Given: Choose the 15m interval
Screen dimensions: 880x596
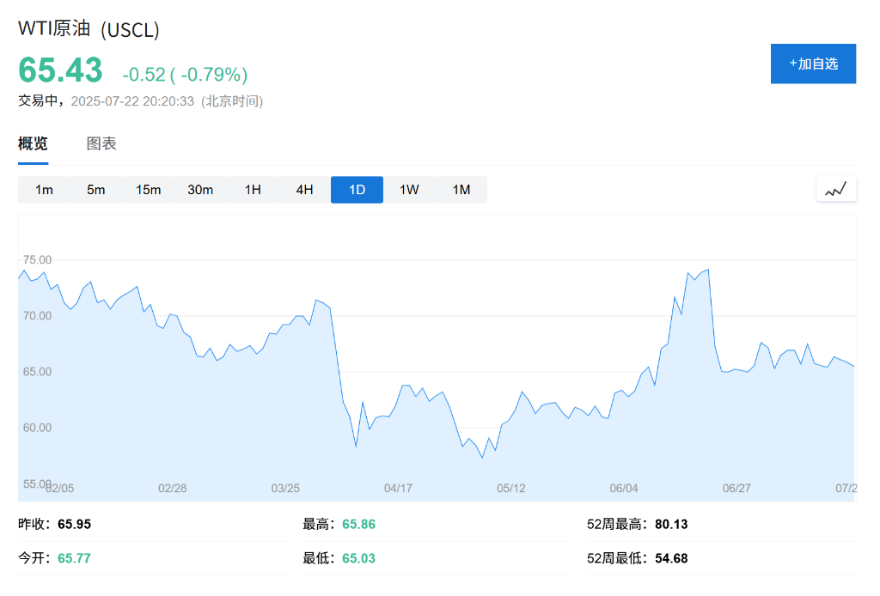Looking at the screenshot, I should 148,190.
